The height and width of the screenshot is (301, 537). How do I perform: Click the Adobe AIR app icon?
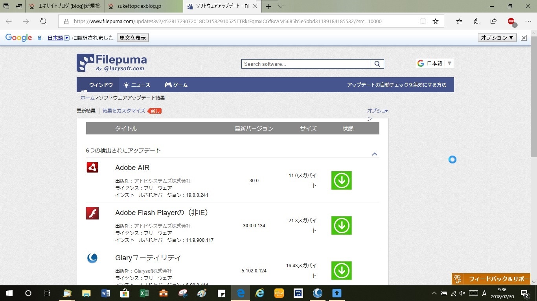[x=92, y=168]
